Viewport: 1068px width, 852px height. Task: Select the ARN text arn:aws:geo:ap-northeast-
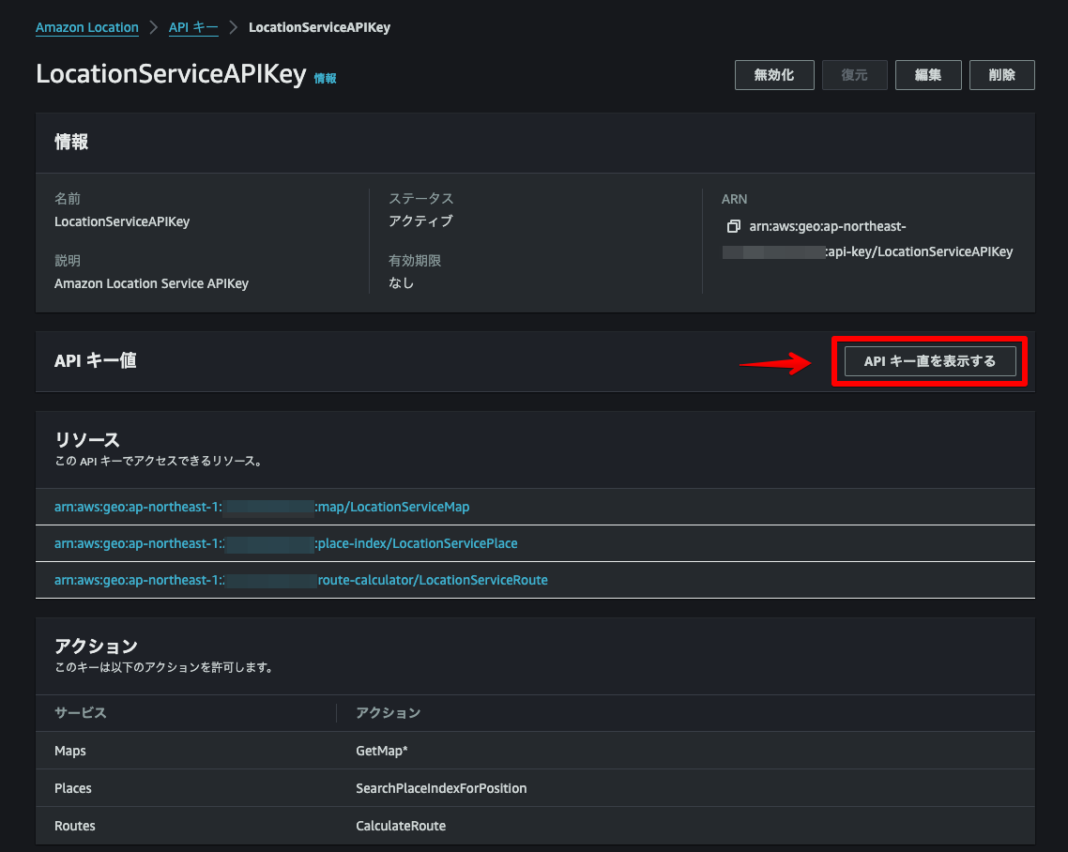pos(828,226)
